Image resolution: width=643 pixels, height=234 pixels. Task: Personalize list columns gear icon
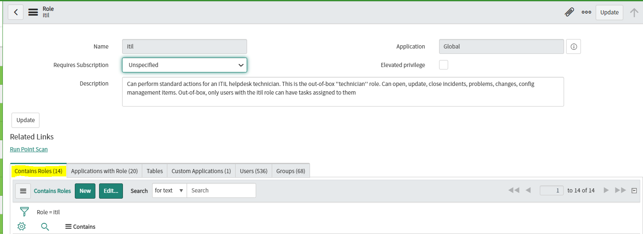[x=22, y=226]
